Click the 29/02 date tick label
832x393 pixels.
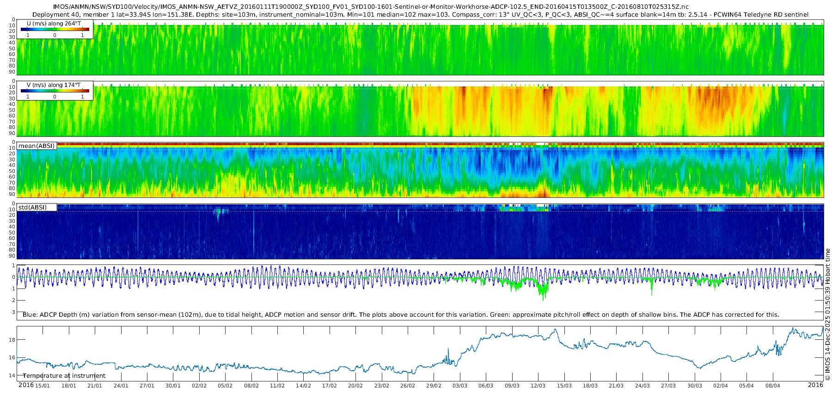click(434, 386)
